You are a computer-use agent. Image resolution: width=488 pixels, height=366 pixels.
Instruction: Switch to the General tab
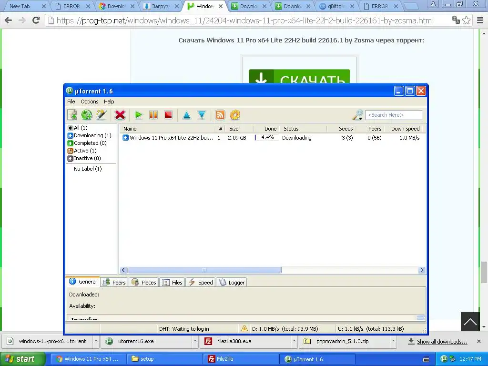[83, 282]
